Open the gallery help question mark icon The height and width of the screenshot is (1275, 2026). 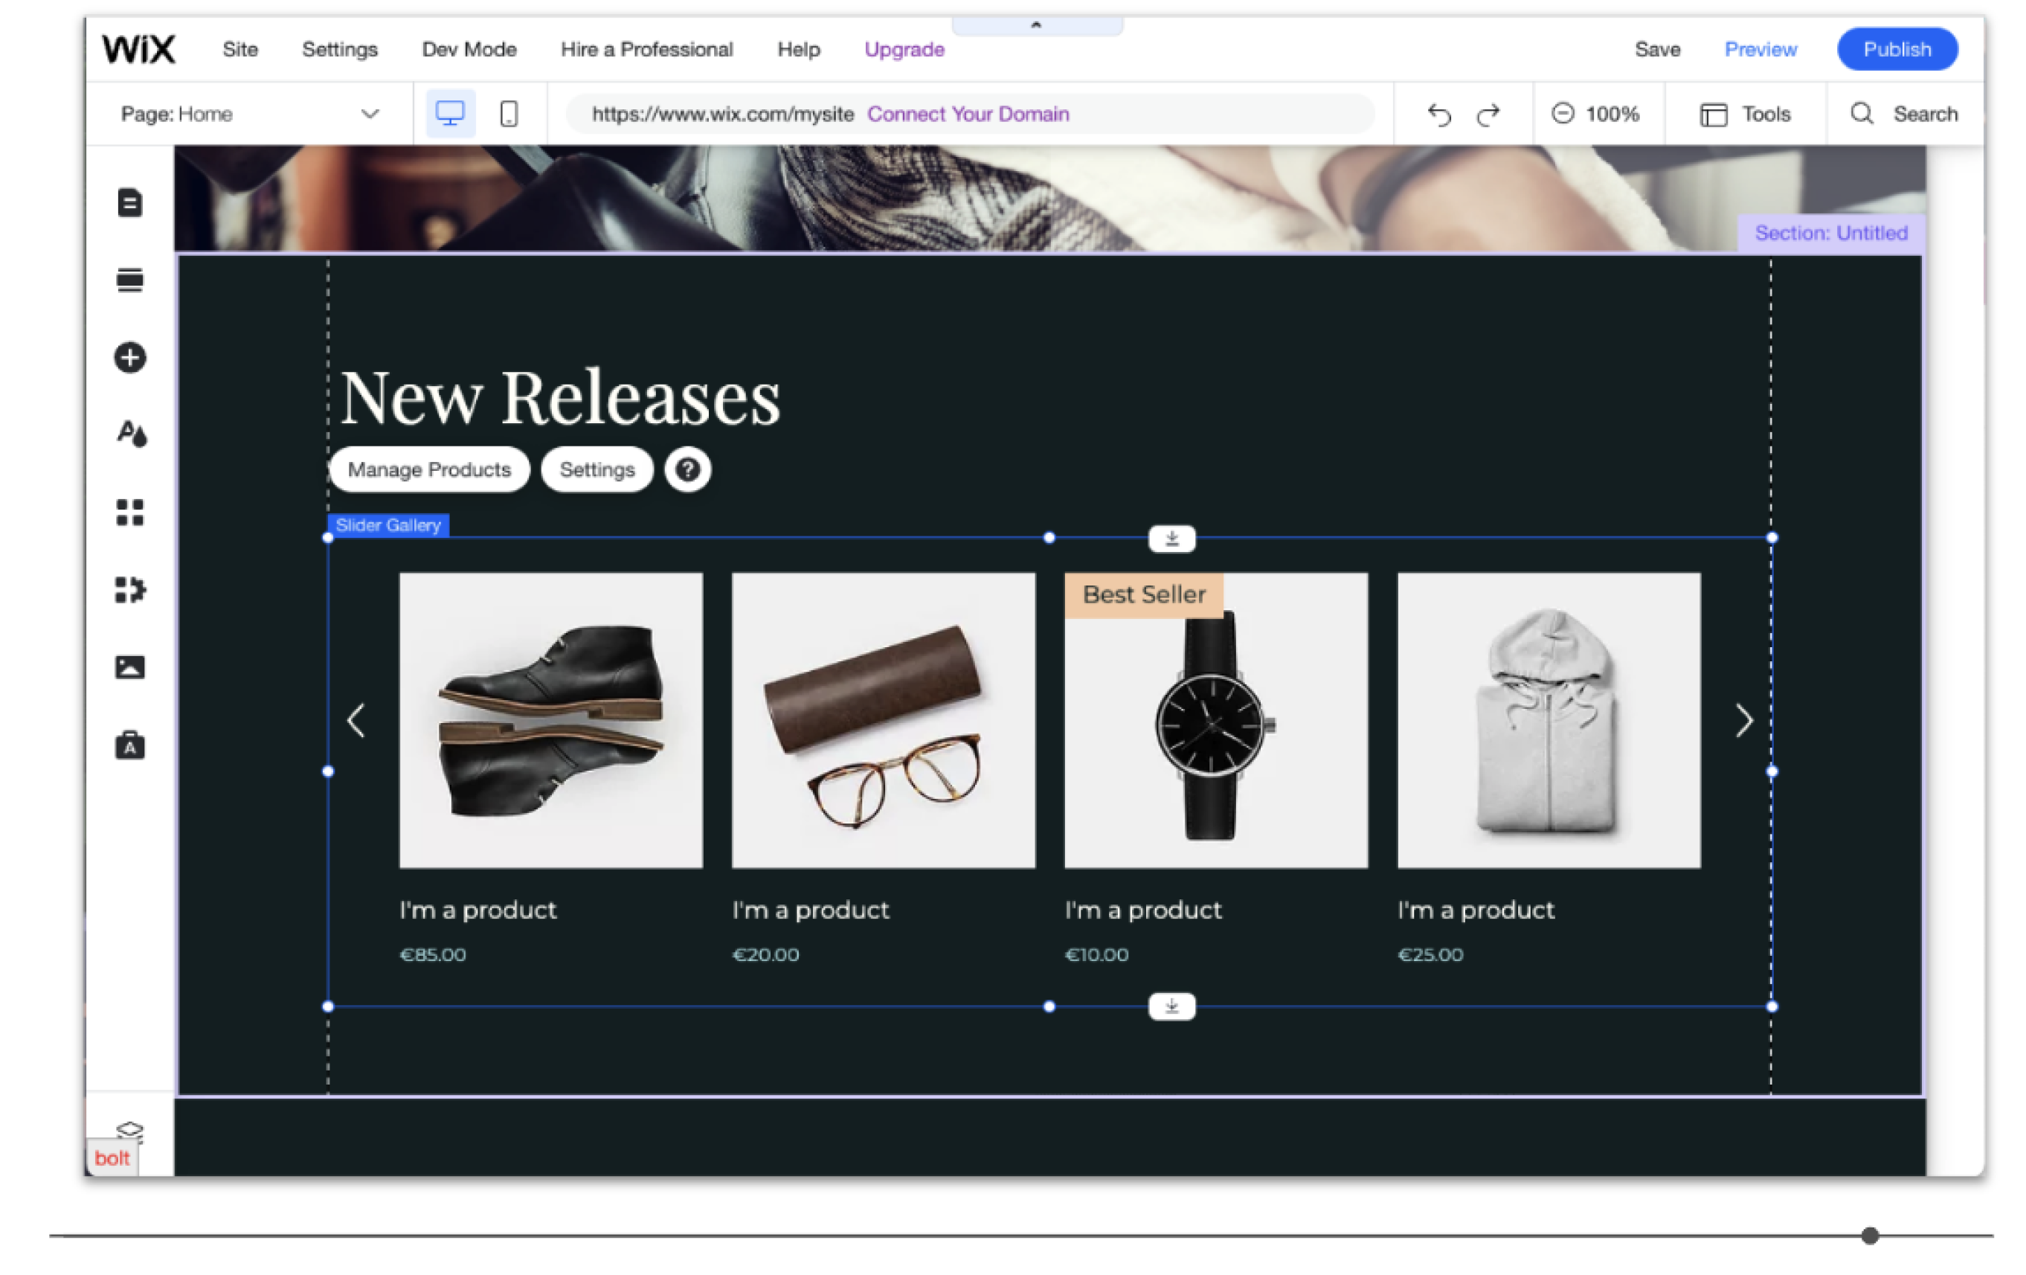(x=687, y=469)
